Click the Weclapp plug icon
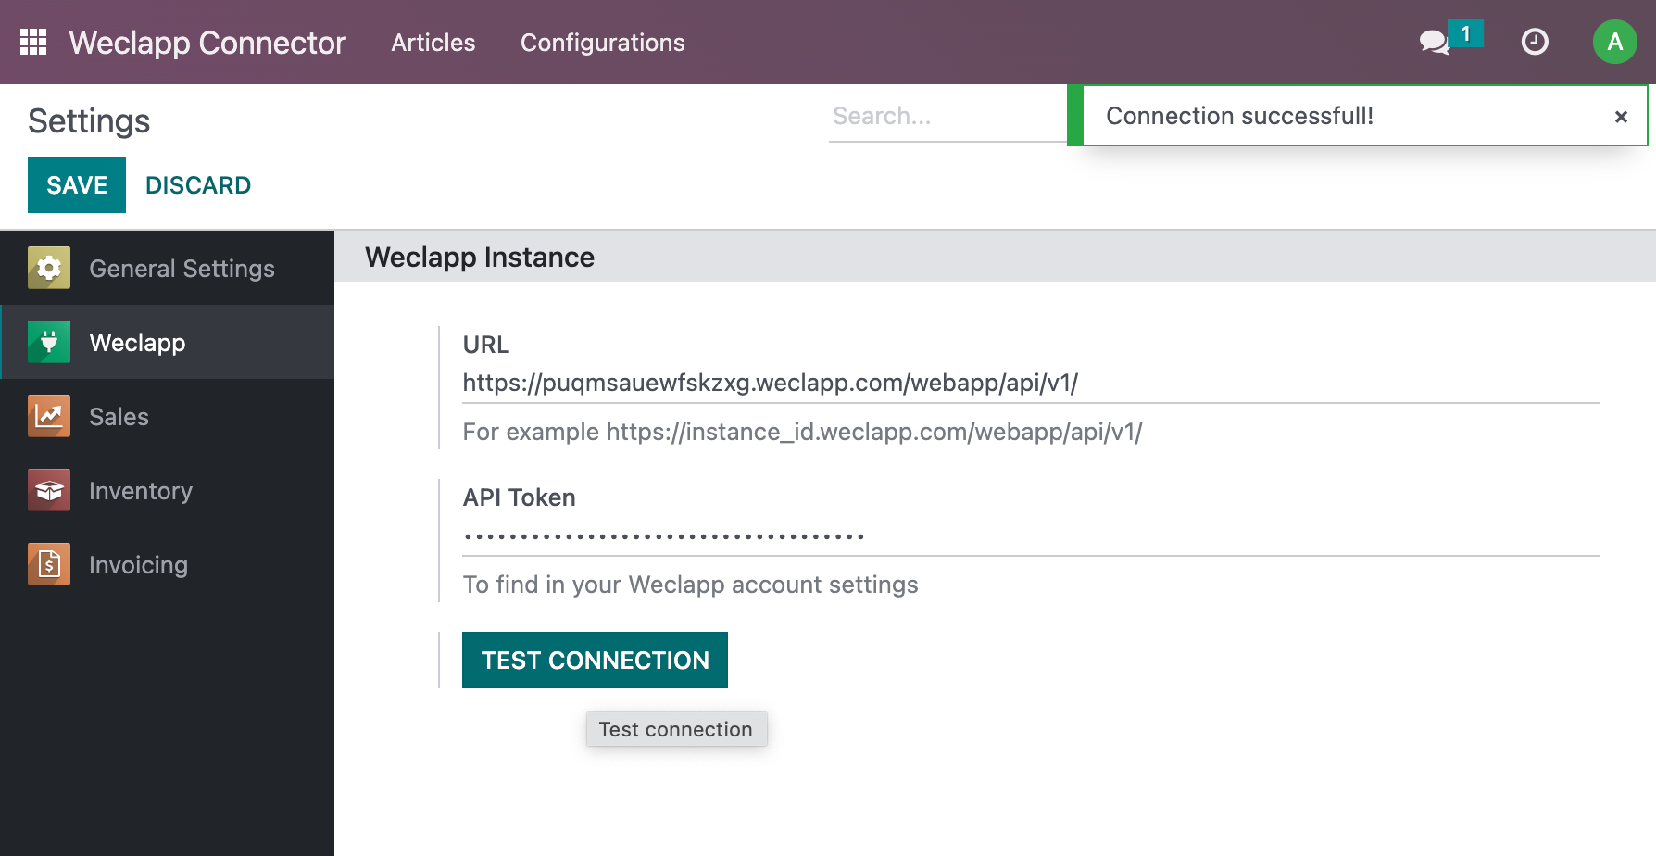1656x856 pixels. 49,342
